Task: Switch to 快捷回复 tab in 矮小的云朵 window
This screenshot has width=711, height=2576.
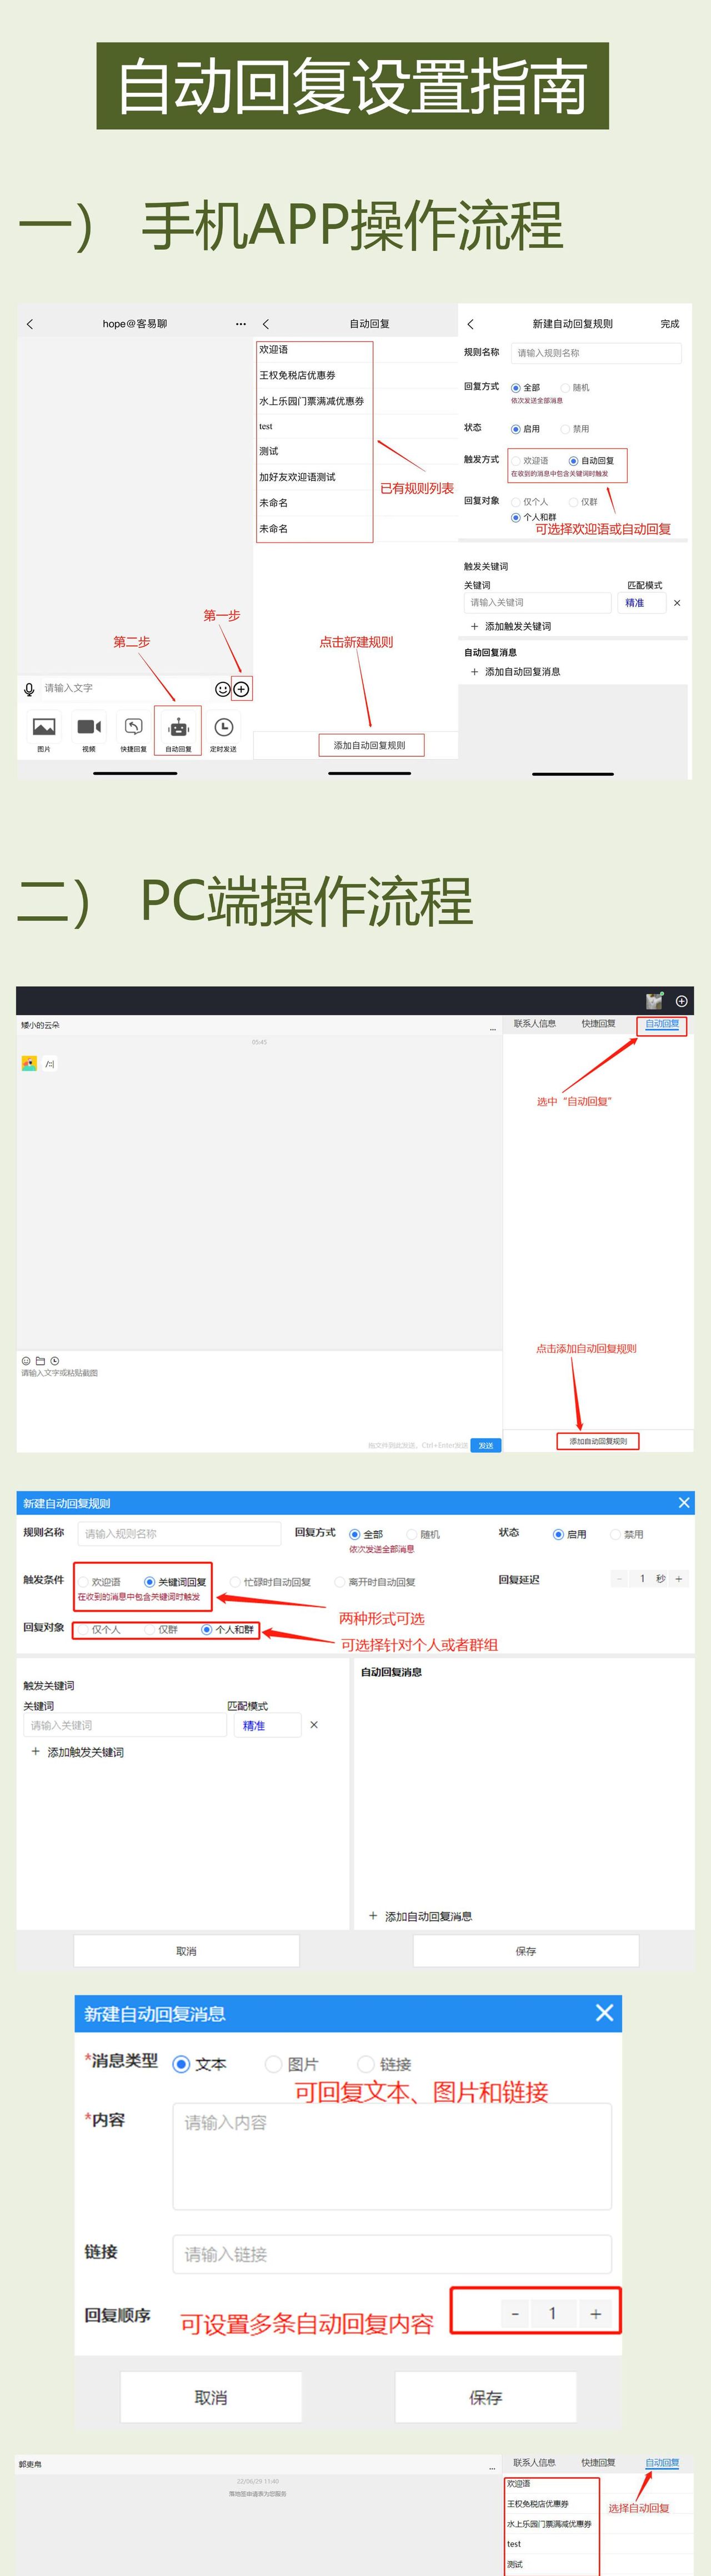Action: [x=598, y=1024]
